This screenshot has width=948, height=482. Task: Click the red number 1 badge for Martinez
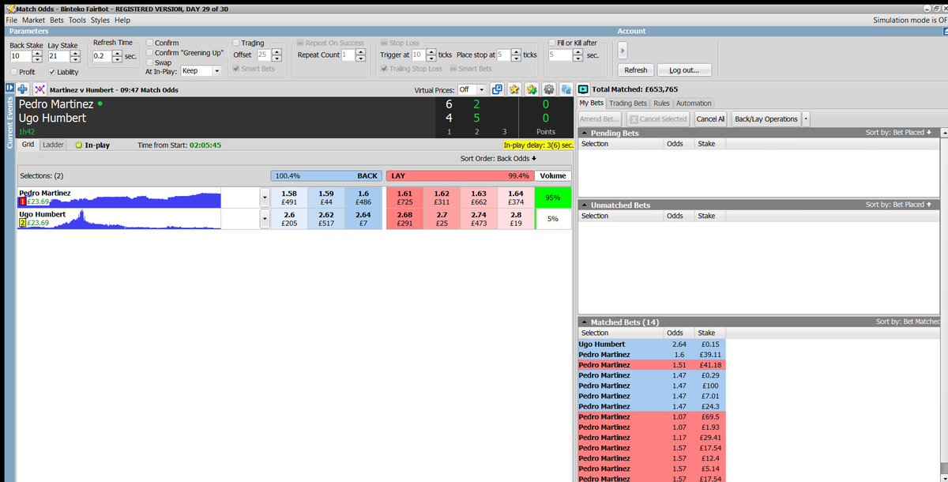22,202
